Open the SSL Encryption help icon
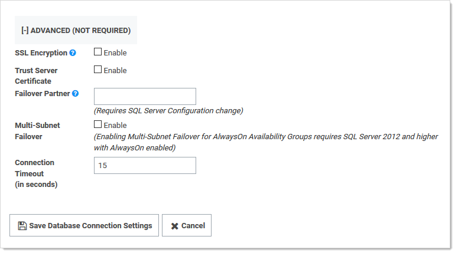The height and width of the screenshot is (253, 455). [x=73, y=53]
